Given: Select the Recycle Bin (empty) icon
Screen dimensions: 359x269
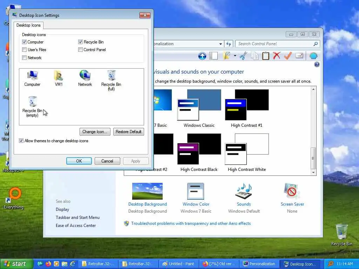Looking at the screenshot, I should click(32, 106).
